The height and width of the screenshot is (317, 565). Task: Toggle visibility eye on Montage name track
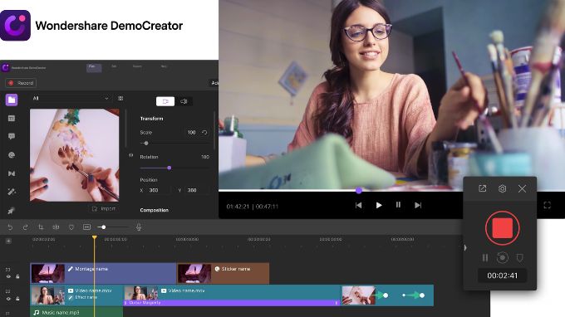pyautogui.click(x=8, y=276)
